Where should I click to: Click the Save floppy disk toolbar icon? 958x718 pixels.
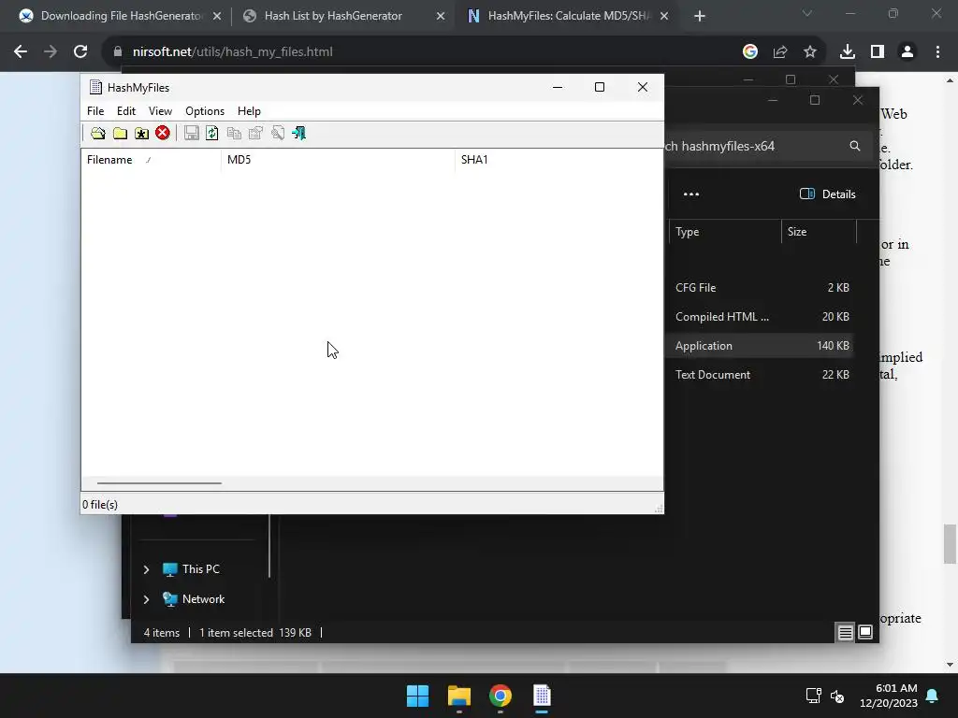[191, 133]
